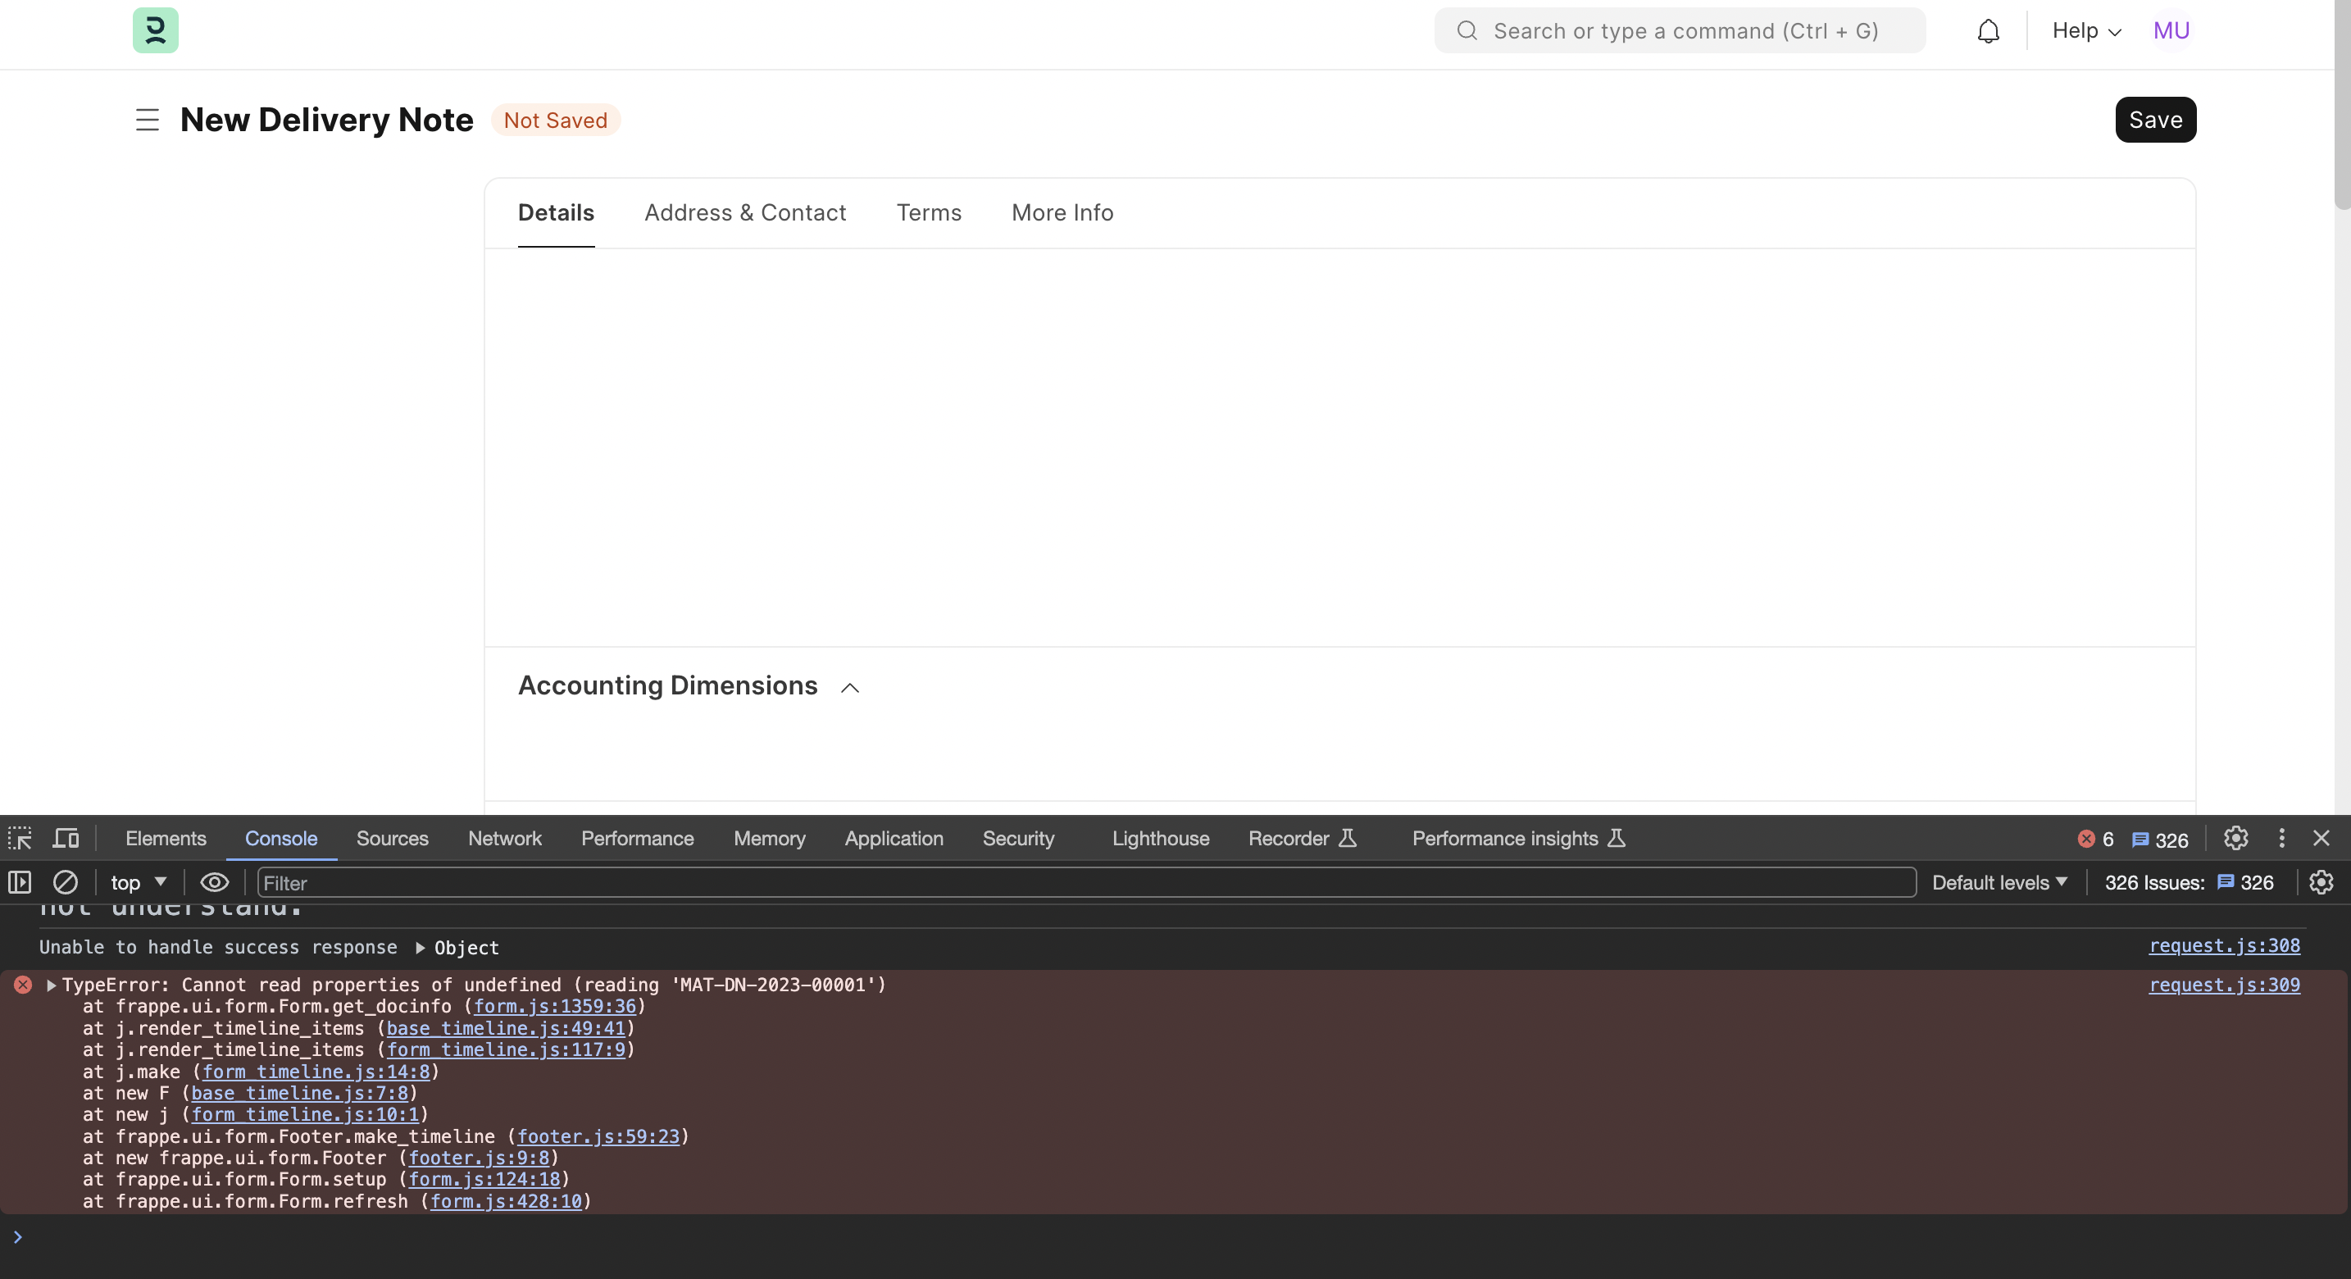Clear the console messages
Image resolution: width=2351 pixels, height=1279 pixels.
point(65,883)
